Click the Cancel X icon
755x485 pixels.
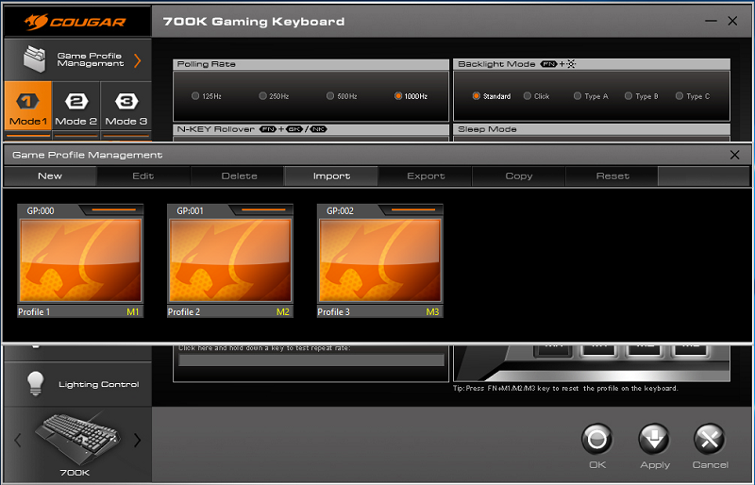(x=710, y=440)
